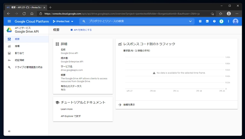Click the browser back button
This screenshot has height=139, width=245.
(x=9, y=14)
